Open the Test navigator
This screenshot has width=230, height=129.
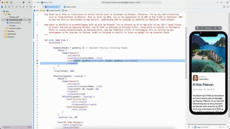click(20, 7)
